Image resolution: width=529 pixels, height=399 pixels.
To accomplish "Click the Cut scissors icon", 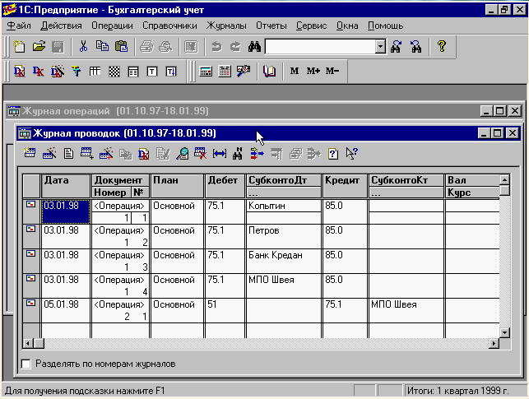I will point(83,47).
